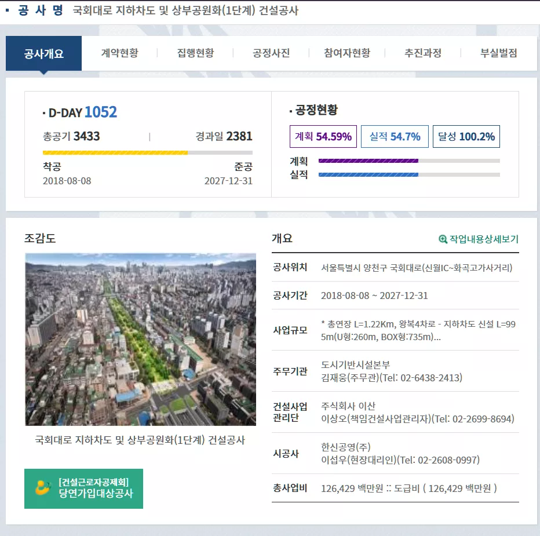Click the 개요 heading

[x=282, y=238]
